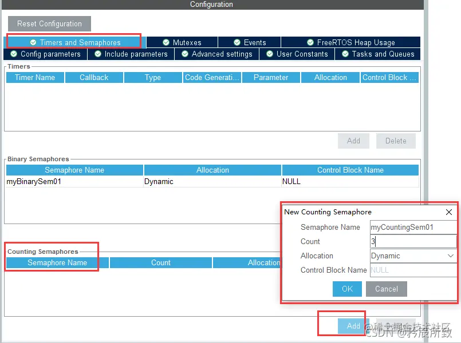
Task: Open the Config parameters tab
Action: point(46,54)
